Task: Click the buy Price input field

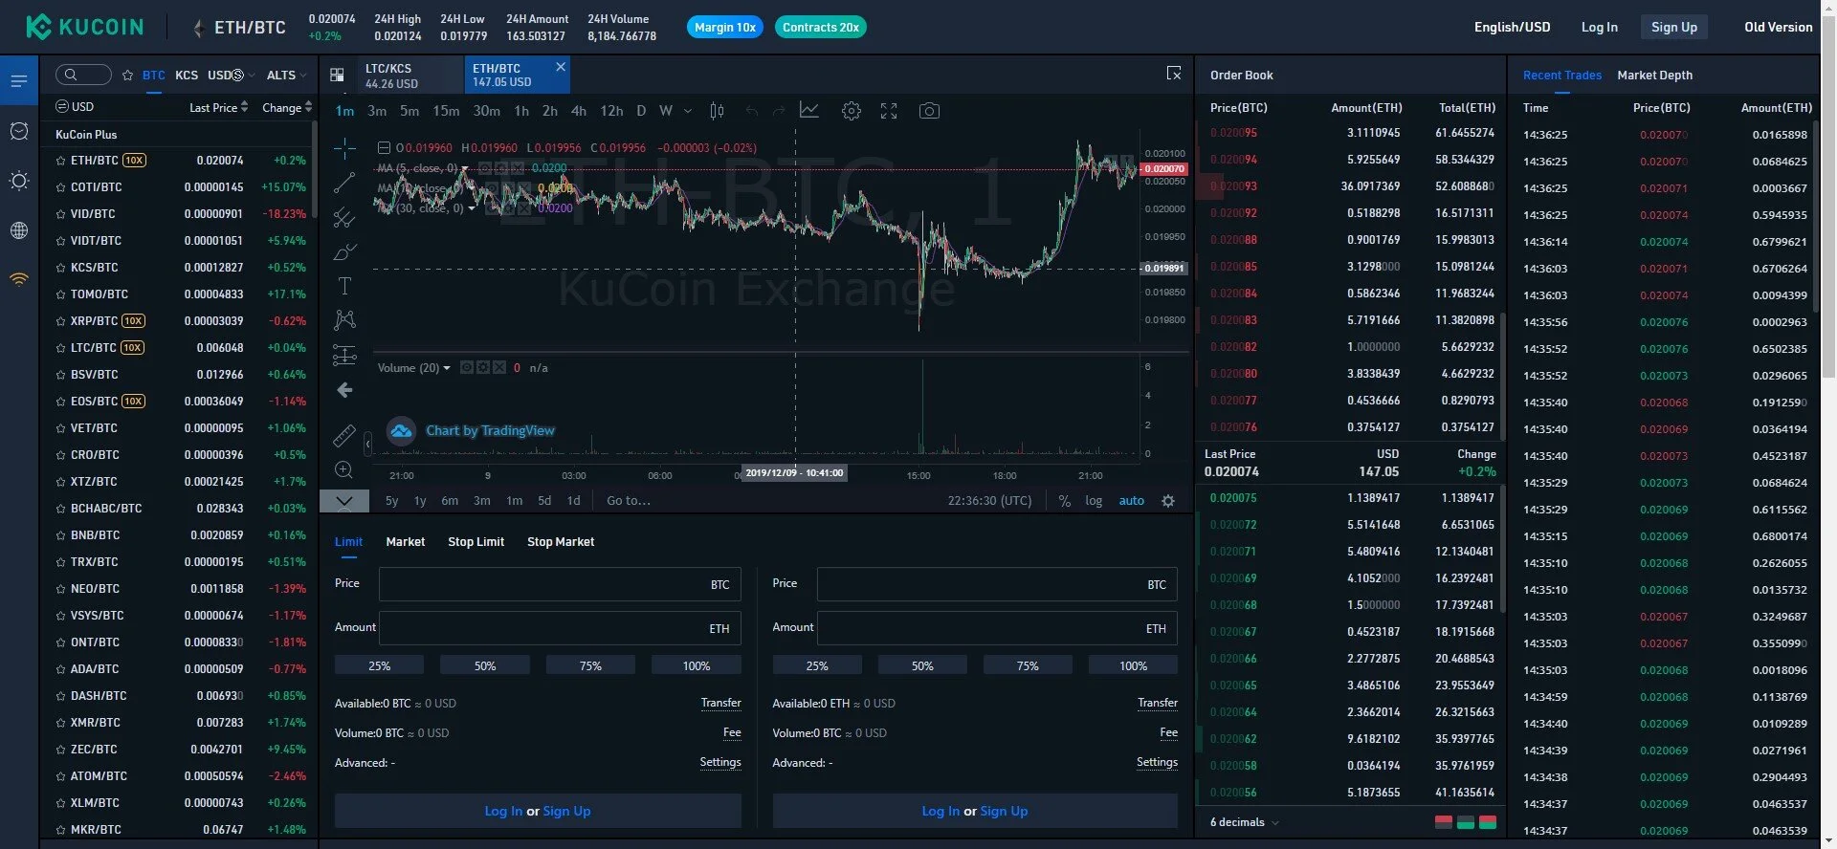Action: point(560,584)
